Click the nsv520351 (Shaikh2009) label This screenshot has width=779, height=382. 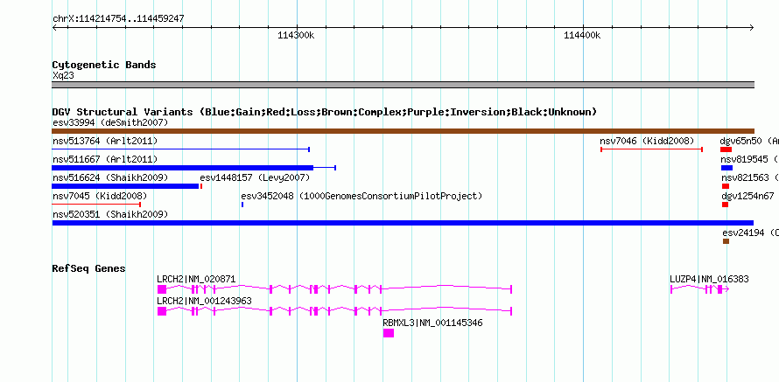[x=110, y=214]
